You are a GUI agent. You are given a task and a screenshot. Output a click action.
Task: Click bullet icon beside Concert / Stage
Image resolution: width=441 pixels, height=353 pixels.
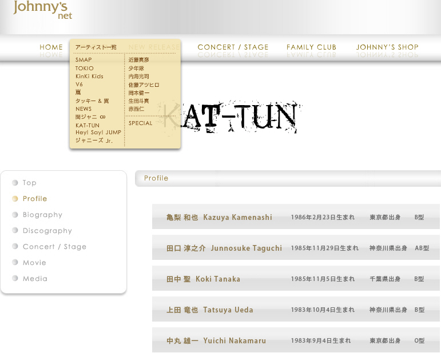[15, 246]
